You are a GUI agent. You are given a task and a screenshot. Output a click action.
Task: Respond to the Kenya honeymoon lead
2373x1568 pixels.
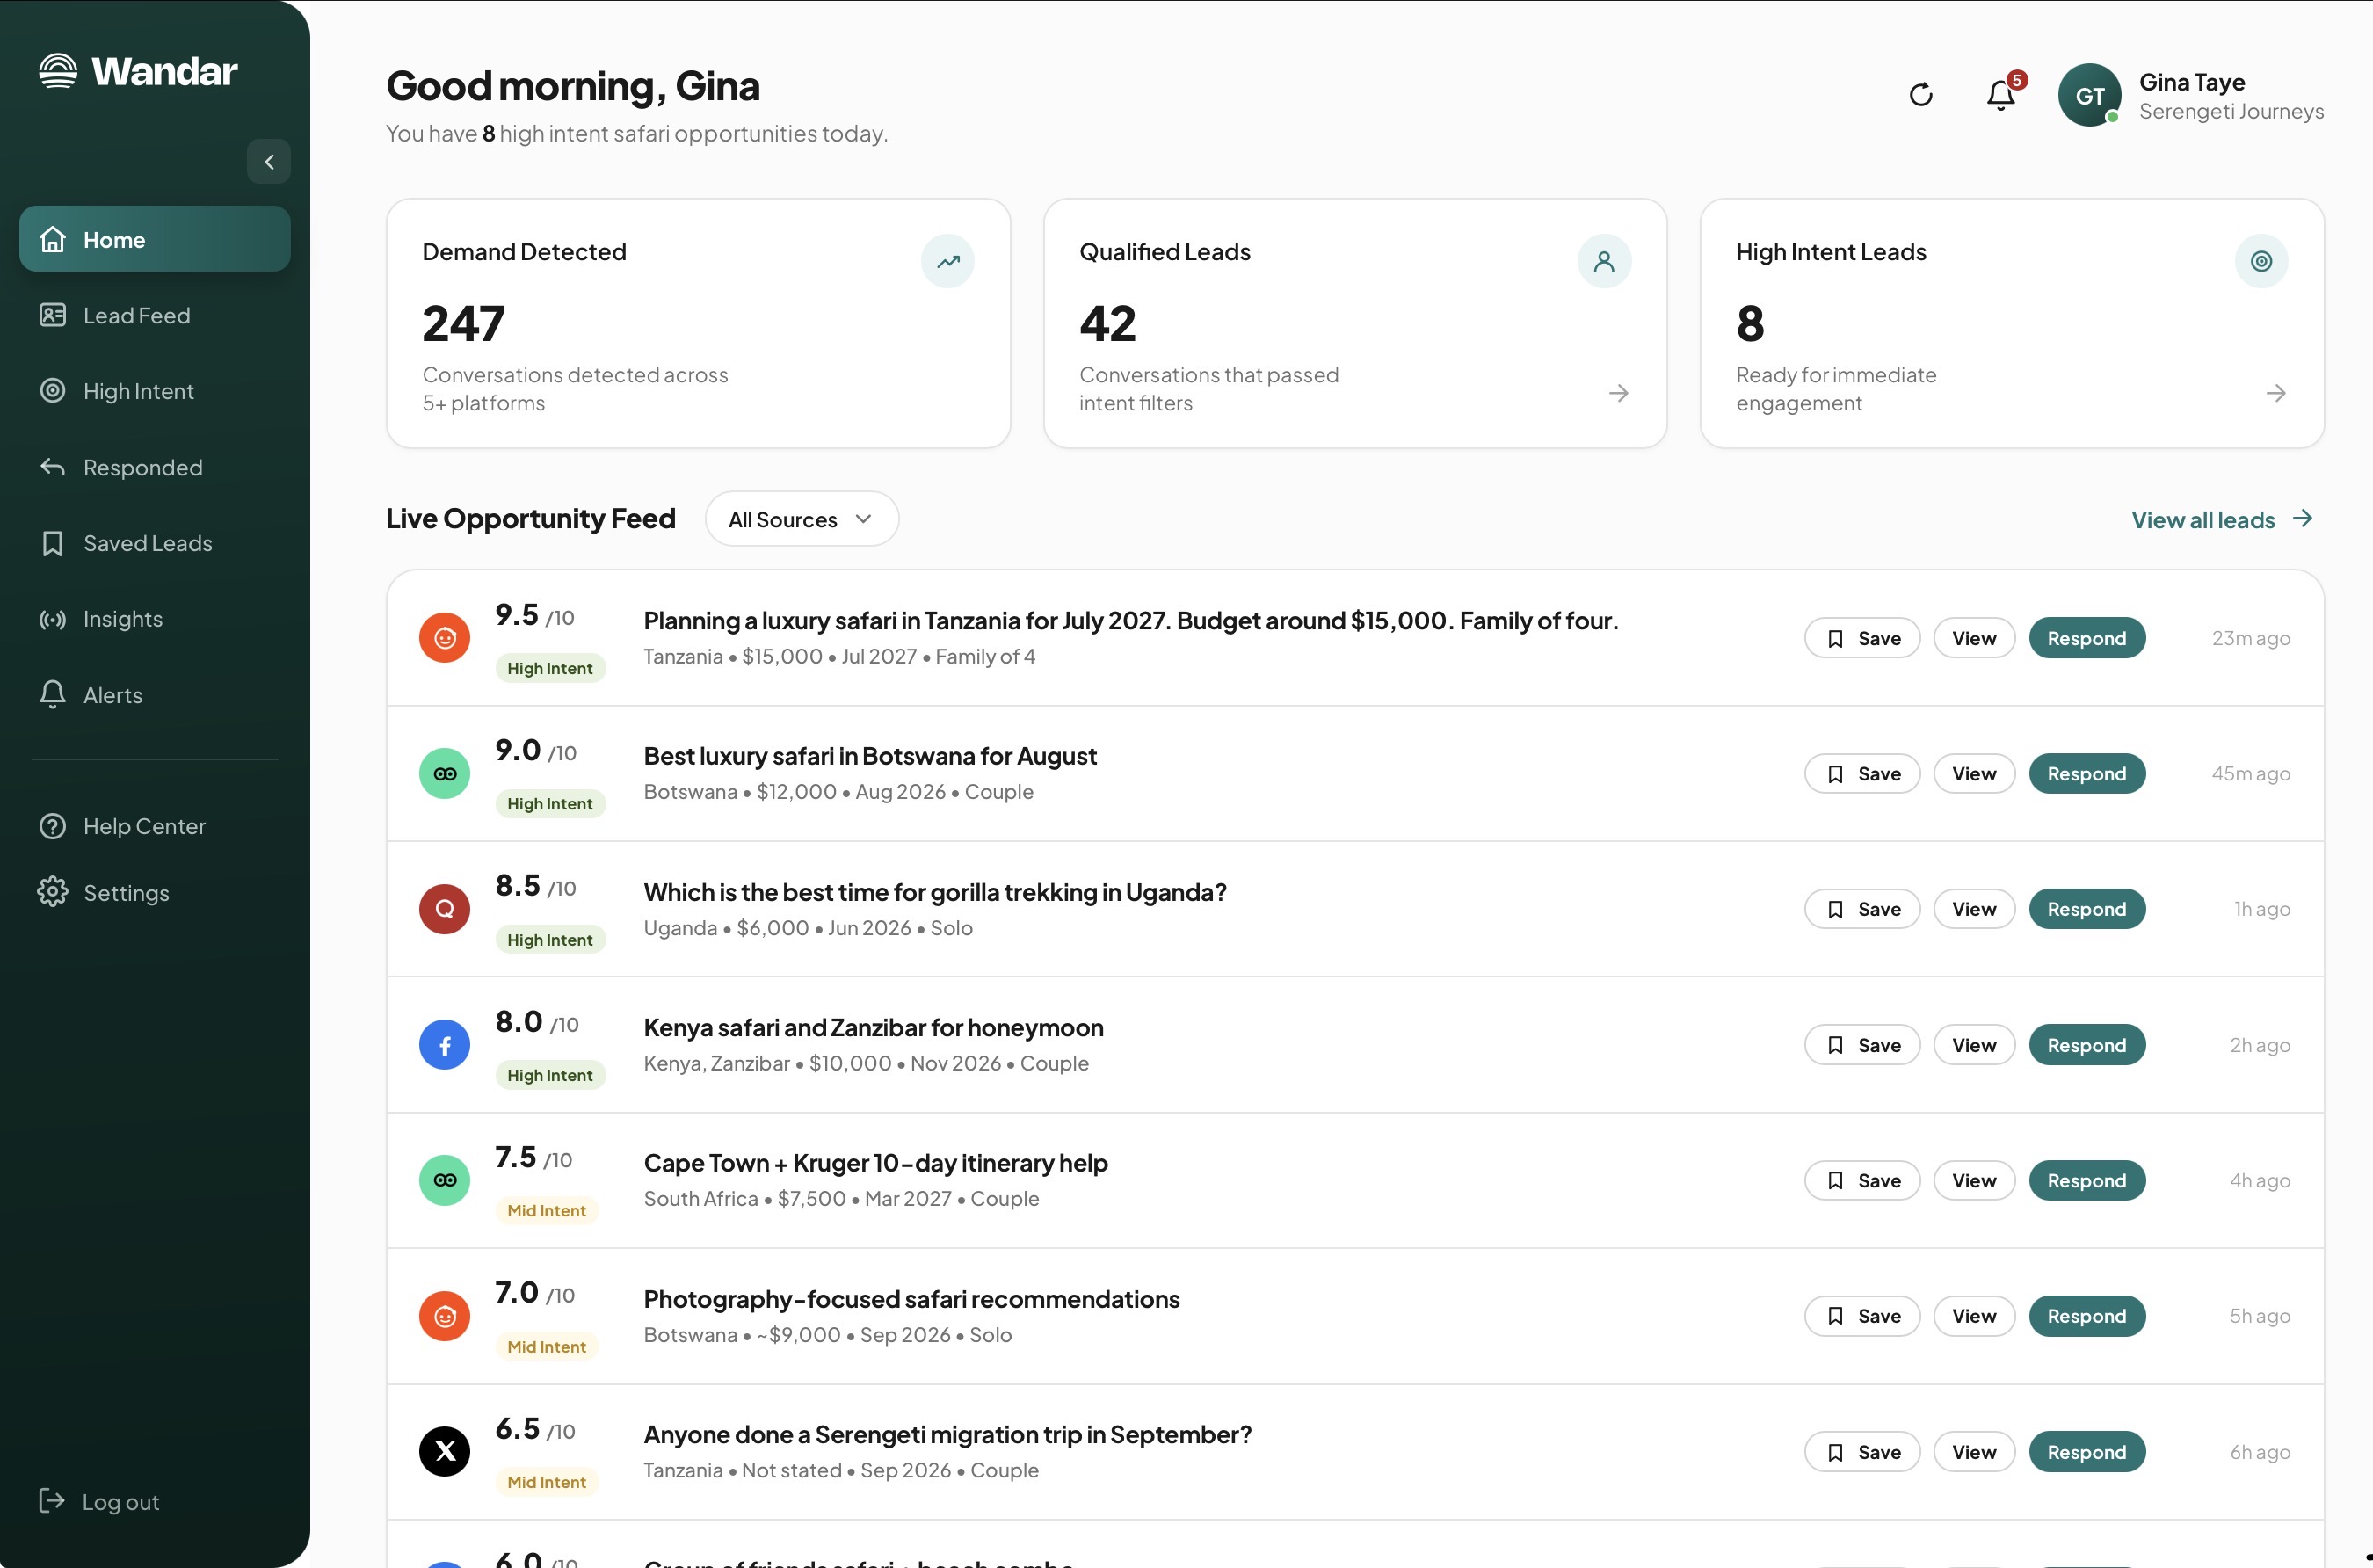[x=2087, y=1045]
